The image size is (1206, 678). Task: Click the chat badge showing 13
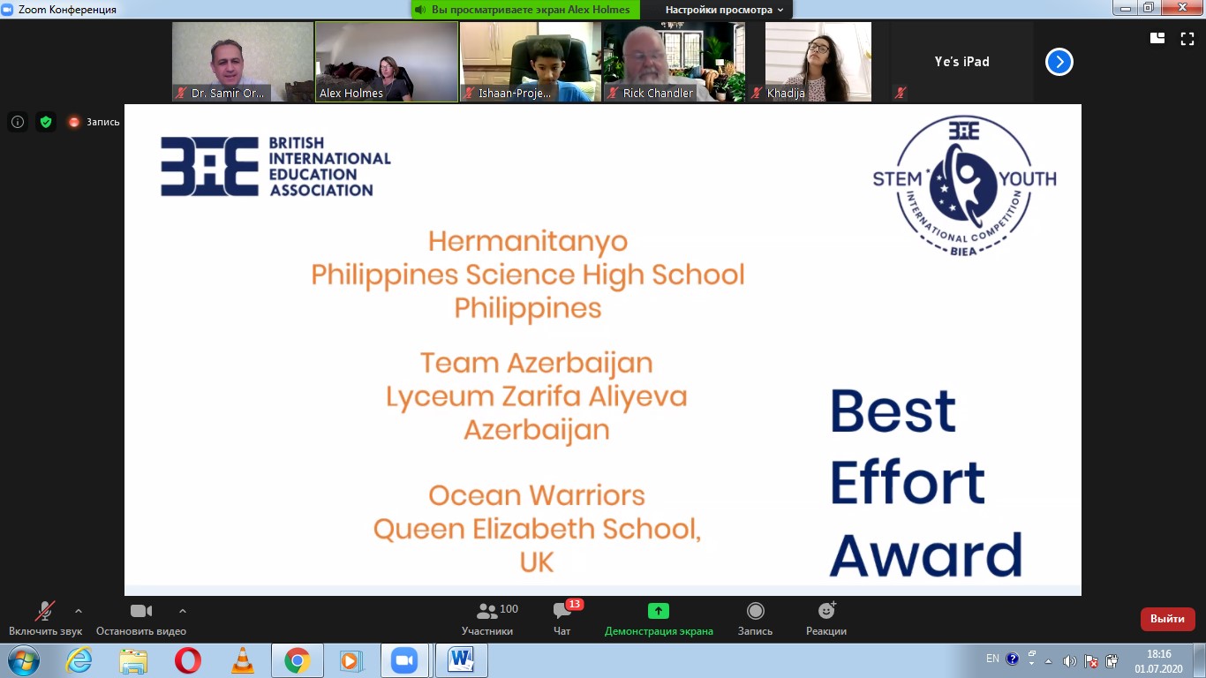pyautogui.click(x=574, y=605)
